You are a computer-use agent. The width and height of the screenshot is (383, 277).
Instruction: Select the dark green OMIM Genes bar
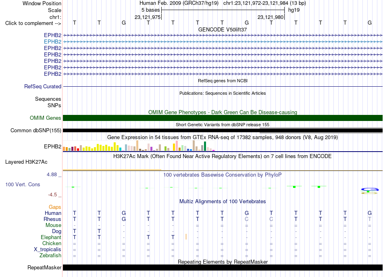tap(223, 118)
